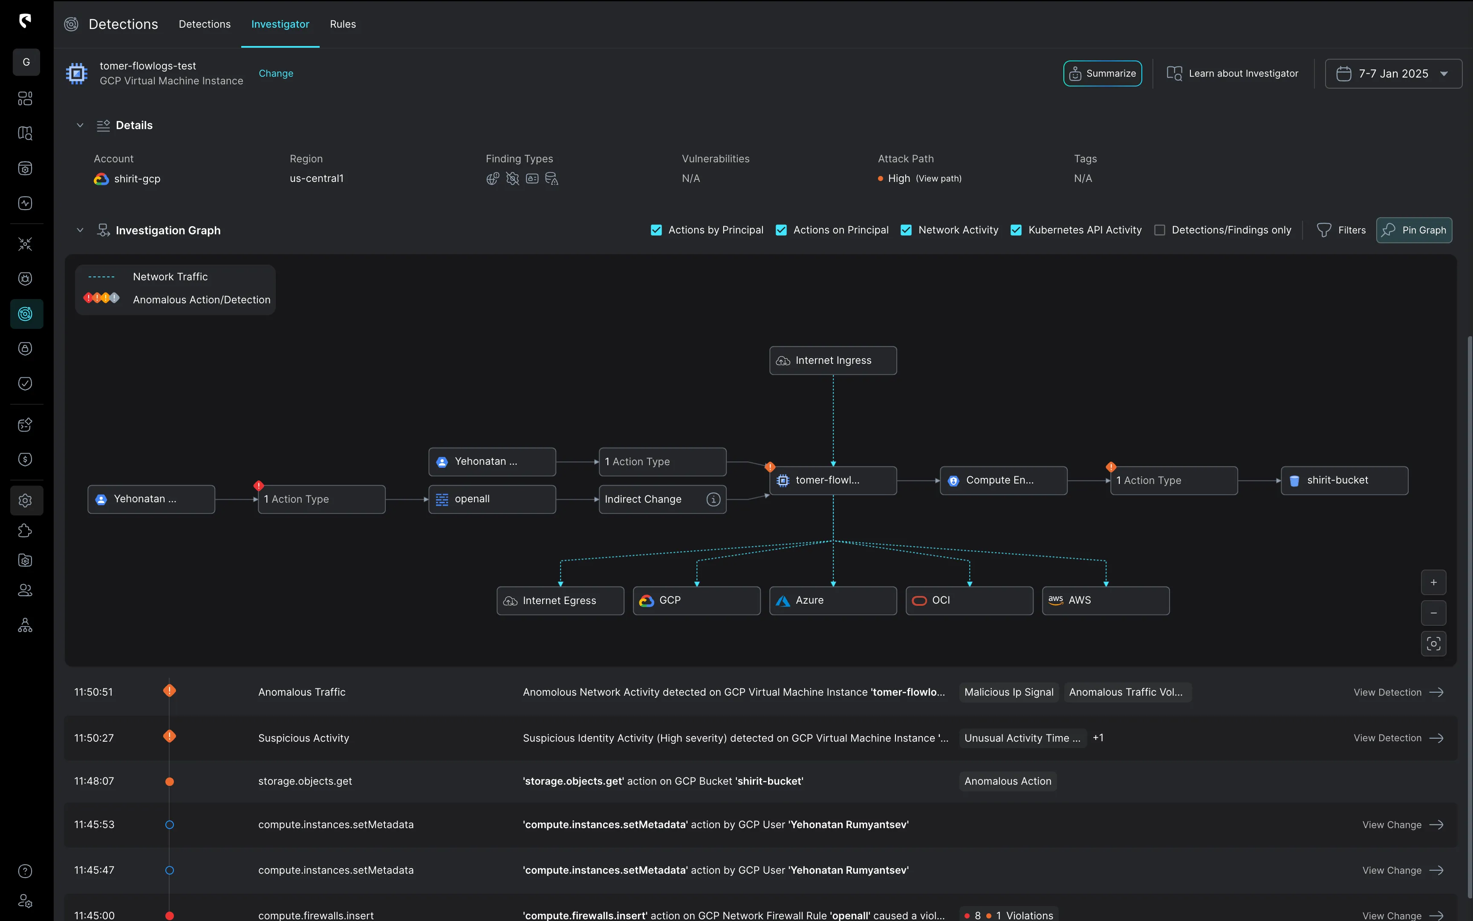Click the Change link next to tomer-flowlogs-test
Screen dimensions: 1473x921
[x=275, y=74]
